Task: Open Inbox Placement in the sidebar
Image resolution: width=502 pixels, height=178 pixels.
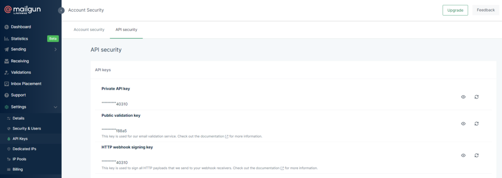Action: 26,83
